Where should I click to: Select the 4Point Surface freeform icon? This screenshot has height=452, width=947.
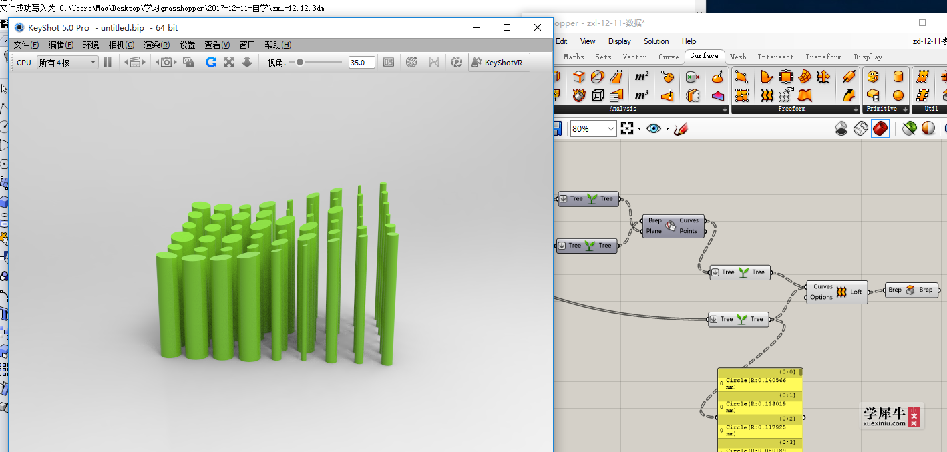[741, 77]
